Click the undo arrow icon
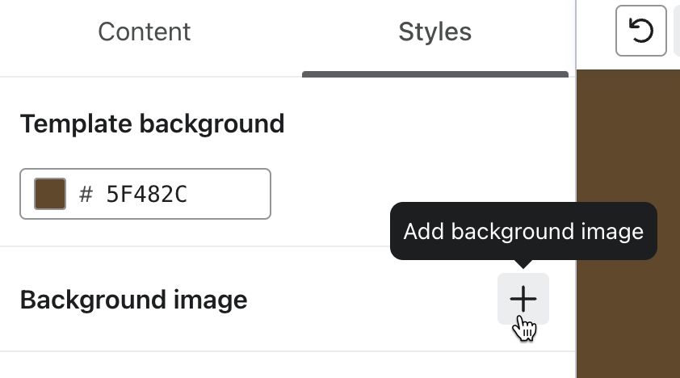Viewport: 680px width, 378px height. coord(640,31)
